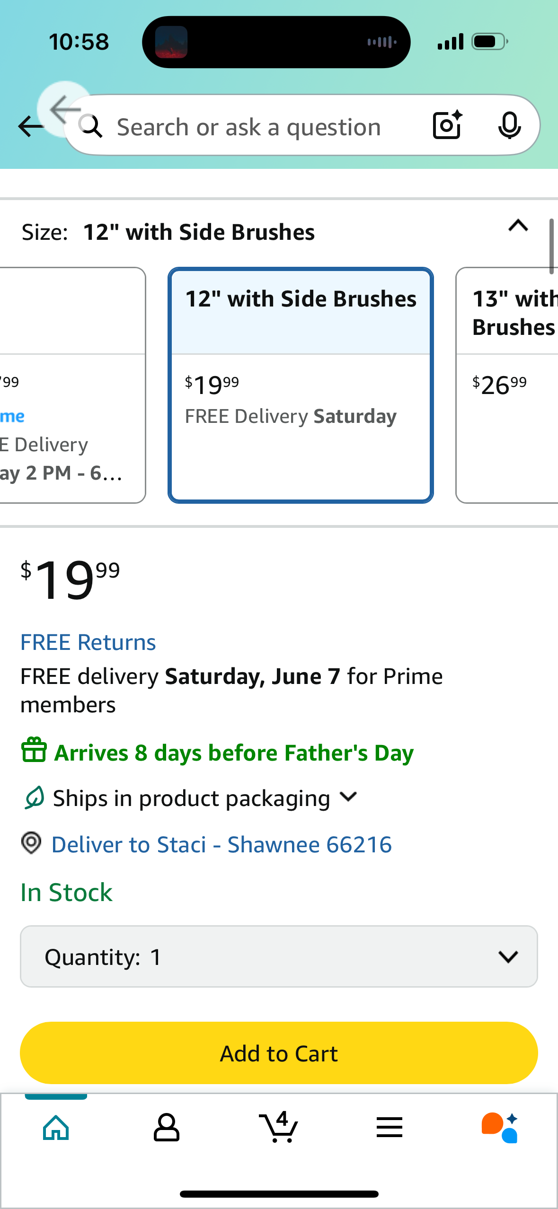The height and width of the screenshot is (1209, 558).
Task: Open the Quantity dropdown
Action: click(x=279, y=956)
